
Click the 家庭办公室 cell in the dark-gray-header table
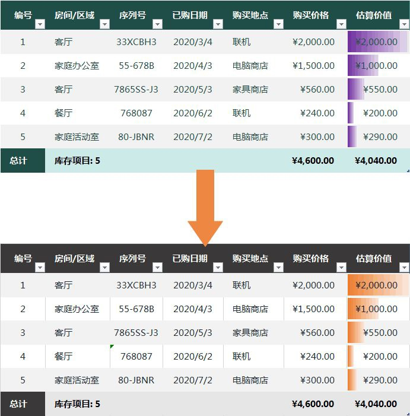pos(77,309)
